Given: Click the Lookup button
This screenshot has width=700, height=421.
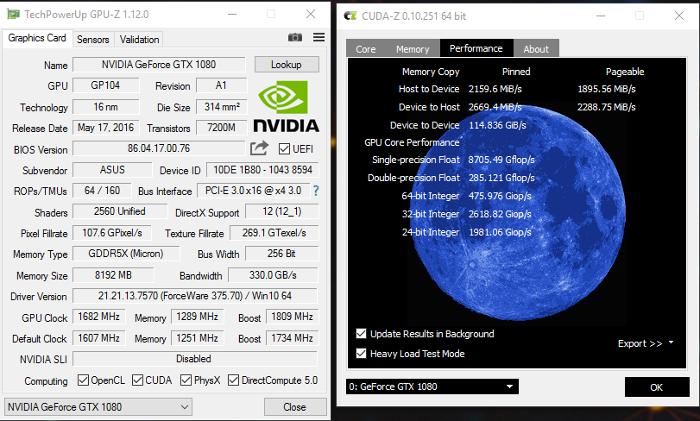Looking at the screenshot, I should [287, 65].
